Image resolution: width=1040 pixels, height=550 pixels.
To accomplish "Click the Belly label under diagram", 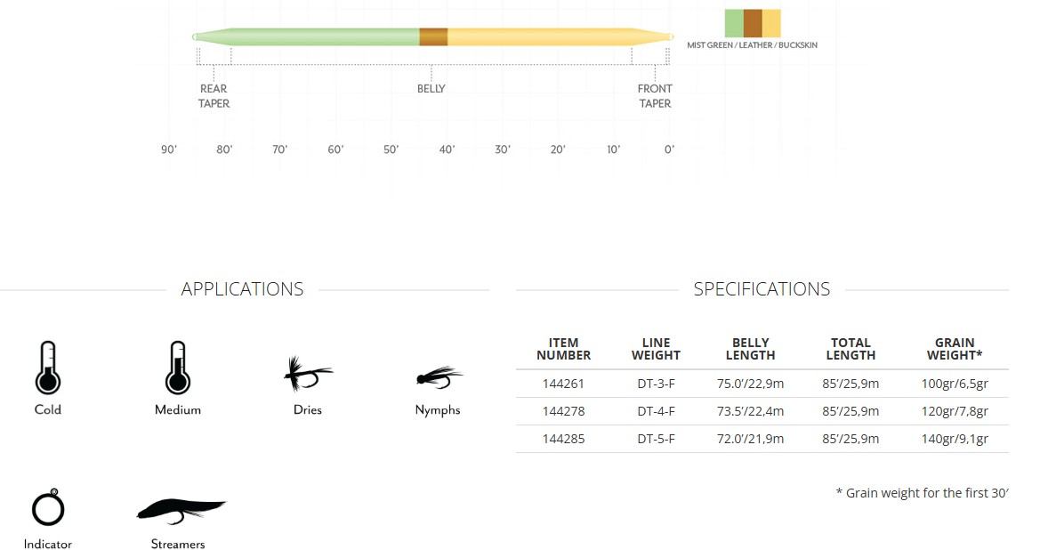I will point(431,89).
